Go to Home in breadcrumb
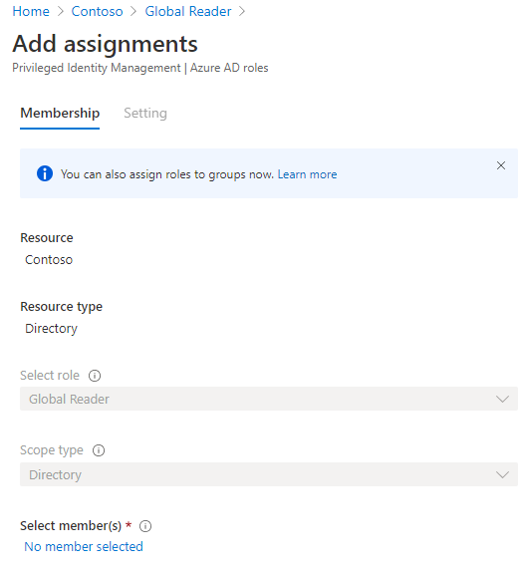Image resolution: width=527 pixels, height=571 pixels. tap(31, 11)
